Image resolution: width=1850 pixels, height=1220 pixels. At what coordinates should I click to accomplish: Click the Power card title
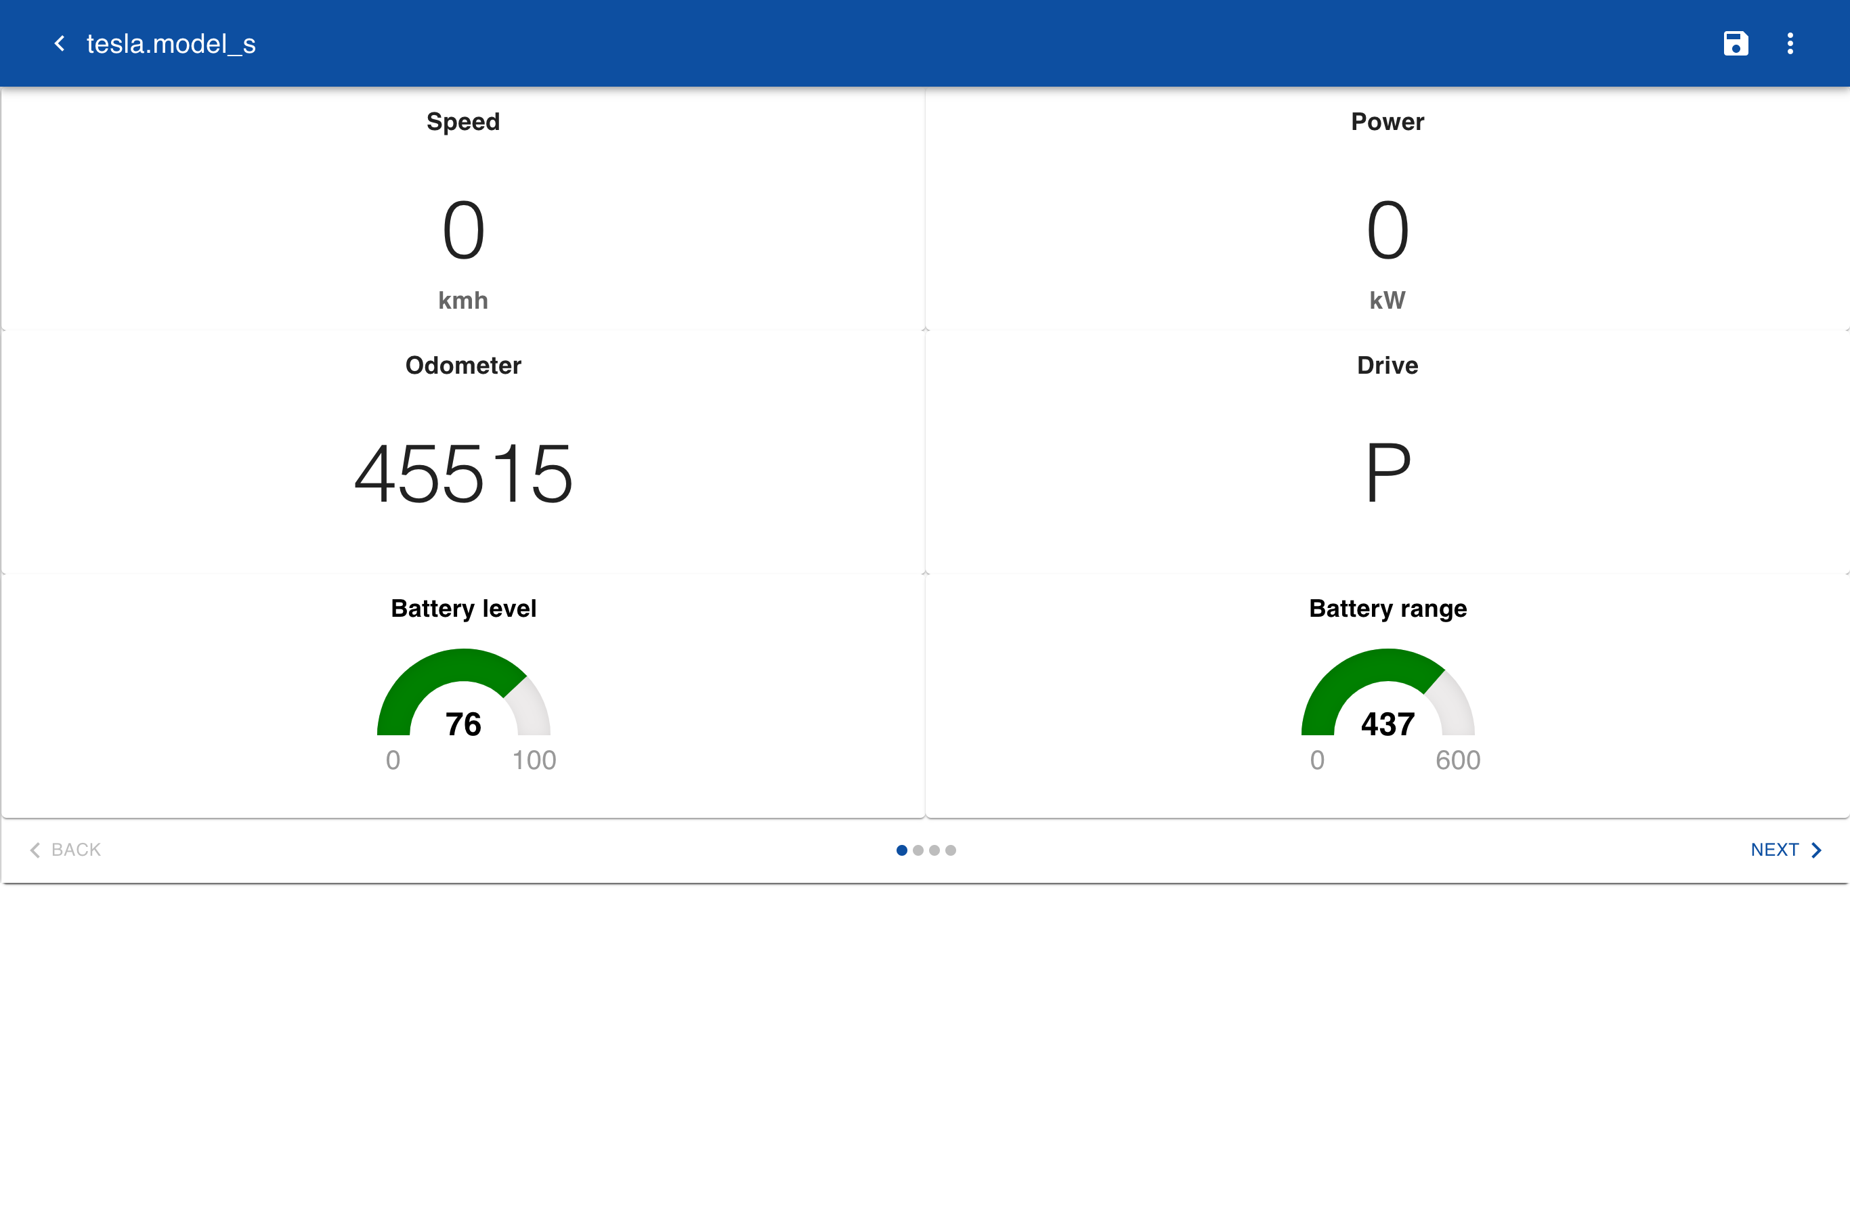point(1387,121)
